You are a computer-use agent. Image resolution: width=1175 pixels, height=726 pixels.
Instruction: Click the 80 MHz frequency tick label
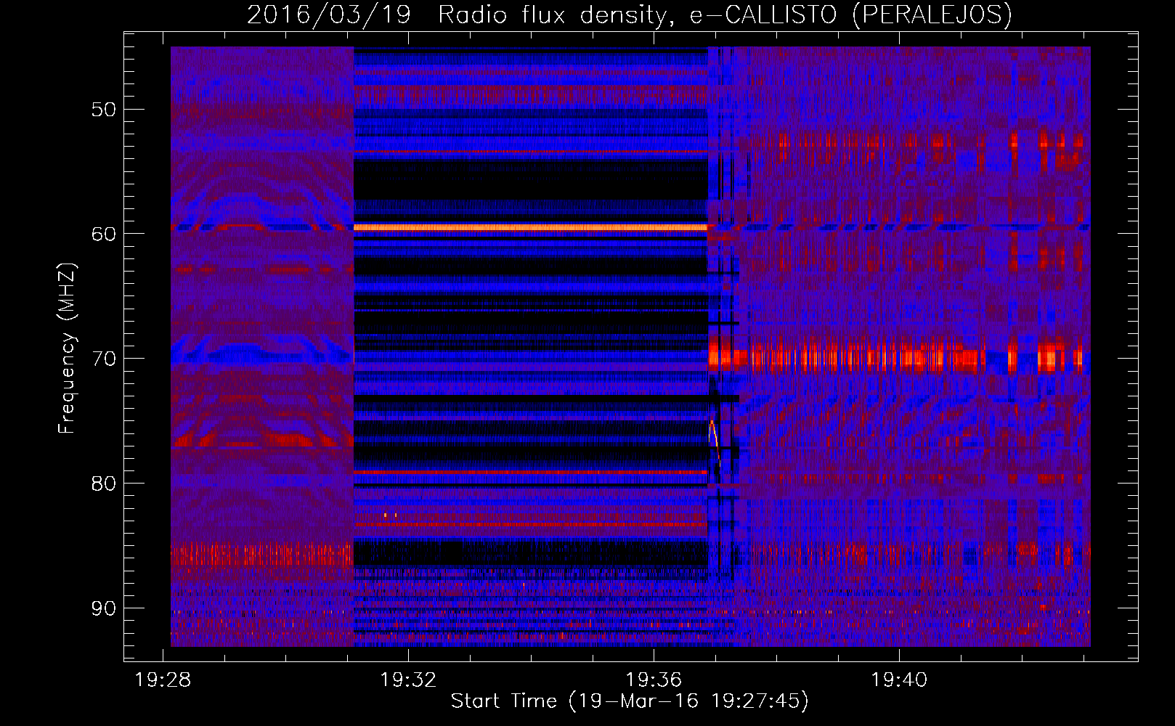click(103, 484)
